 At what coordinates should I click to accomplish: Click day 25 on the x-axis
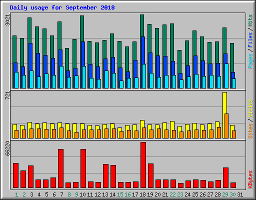click(x=195, y=194)
